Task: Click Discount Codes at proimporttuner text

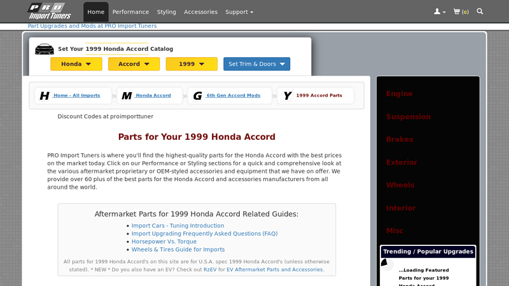Action: coord(105,116)
